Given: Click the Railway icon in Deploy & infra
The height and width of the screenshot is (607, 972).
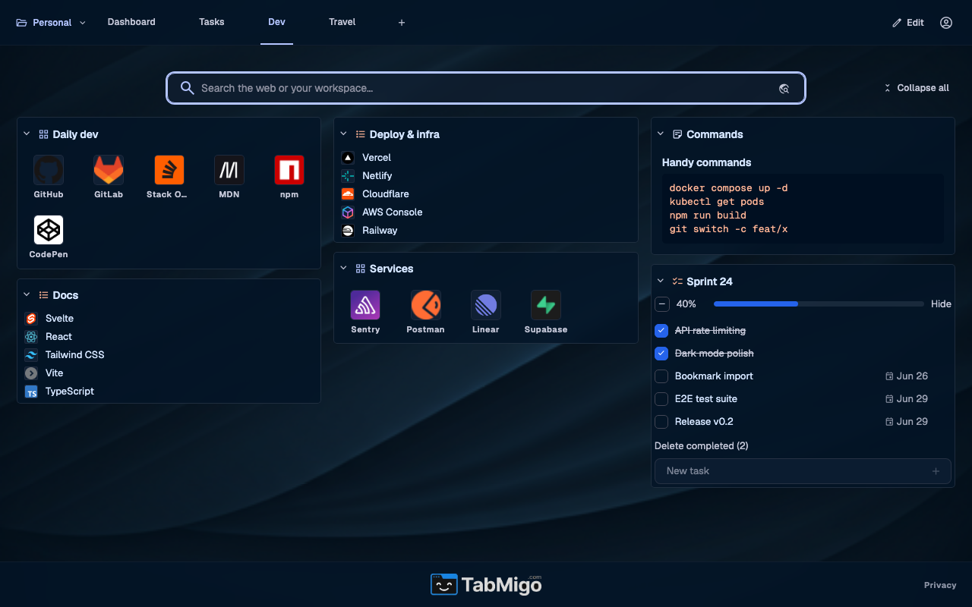Looking at the screenshot, I should (x=348, y=231).
